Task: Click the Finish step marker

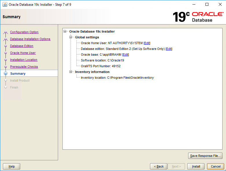Action: [x=5, y=87]
